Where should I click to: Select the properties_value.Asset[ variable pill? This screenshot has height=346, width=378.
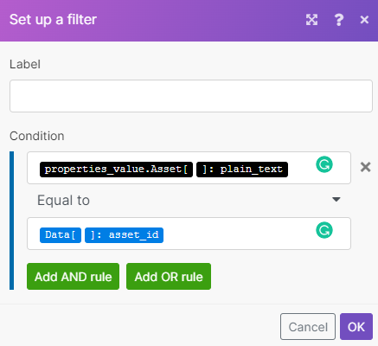click(116, 170)
